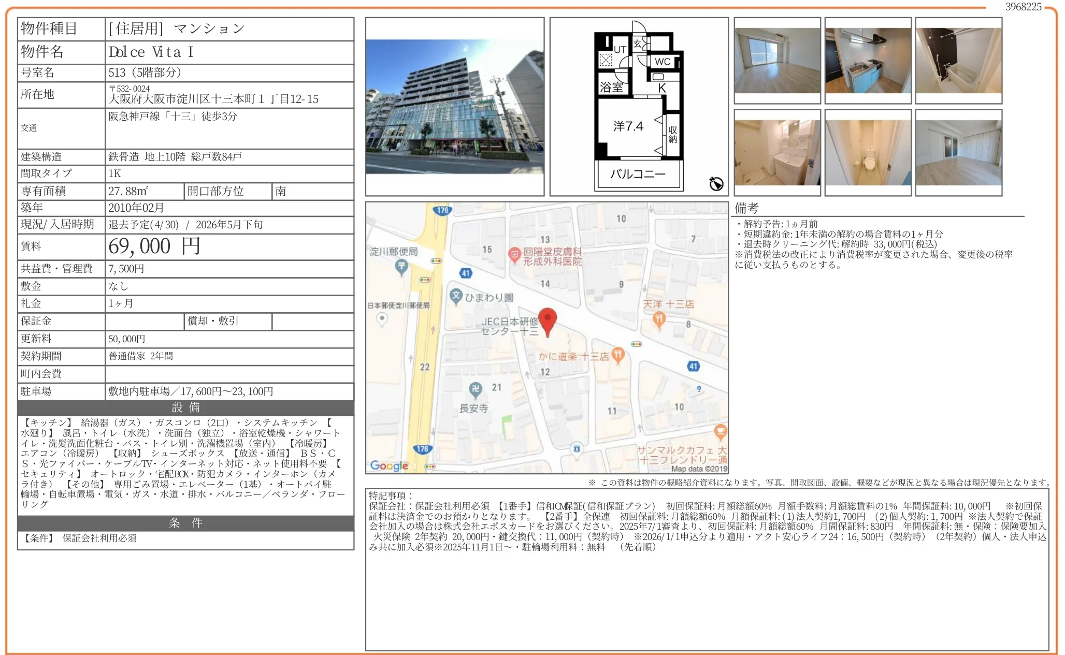
Task: Open room with closet photo thumbnail
Action: click(x=958, y=153)
